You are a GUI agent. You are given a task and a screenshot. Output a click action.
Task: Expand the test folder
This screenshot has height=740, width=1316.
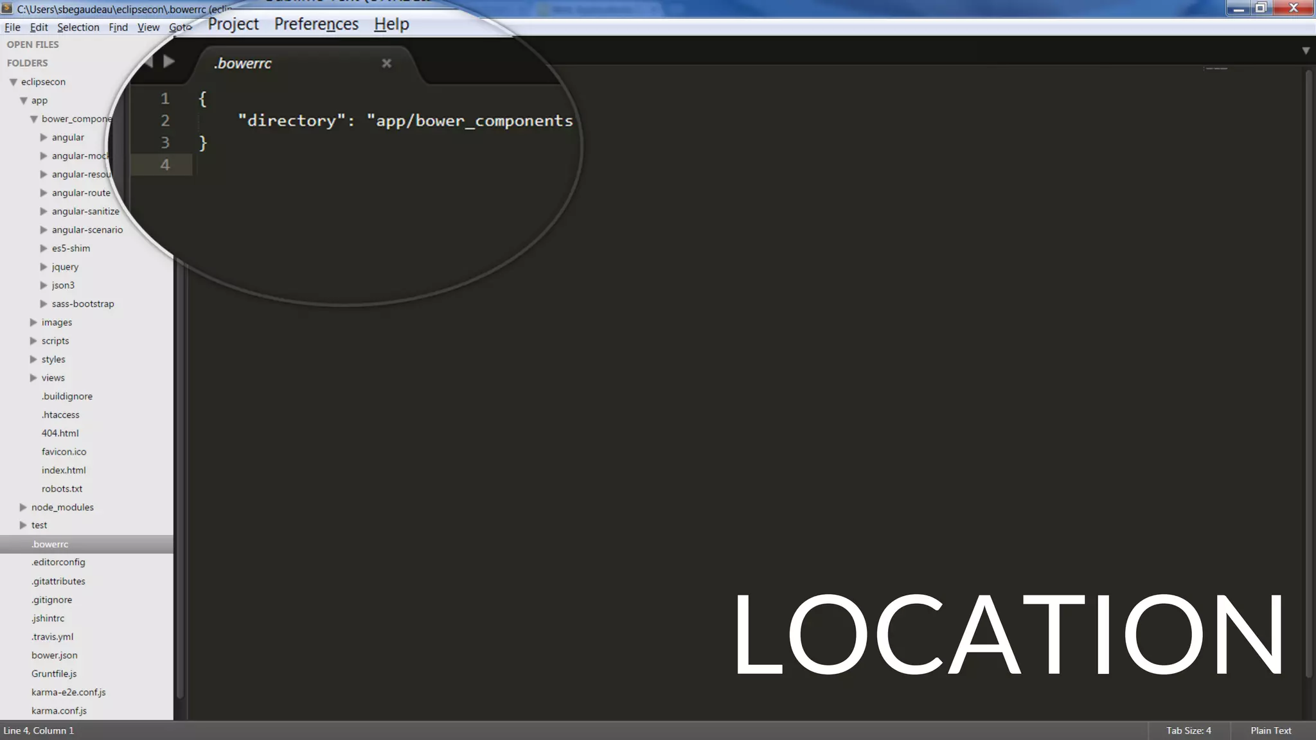pyautogui.click(x=23, y=525)
